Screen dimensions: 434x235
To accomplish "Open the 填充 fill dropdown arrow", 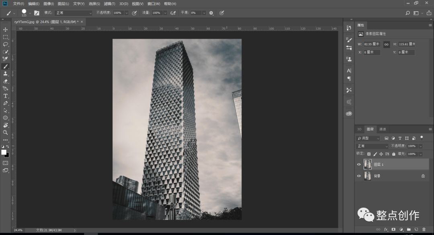I will coord(421,154).
